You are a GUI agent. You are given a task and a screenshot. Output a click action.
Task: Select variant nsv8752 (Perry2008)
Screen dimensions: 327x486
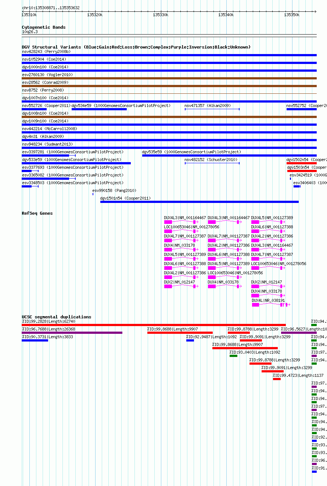tap(43, 90)
